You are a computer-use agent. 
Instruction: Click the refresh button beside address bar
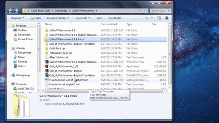(146, 11)
